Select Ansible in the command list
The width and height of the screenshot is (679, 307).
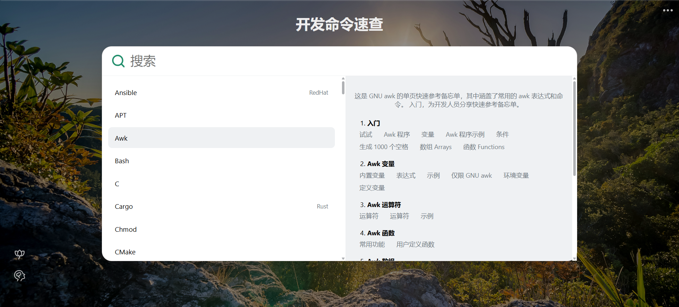(221, 93)
